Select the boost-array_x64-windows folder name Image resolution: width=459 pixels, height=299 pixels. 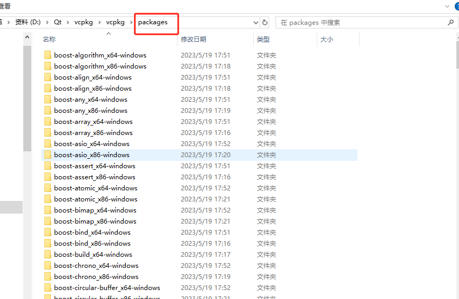pyautogui.click(x=94, y=122)
